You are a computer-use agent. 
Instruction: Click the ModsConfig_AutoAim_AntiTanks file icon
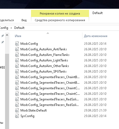click(17, 49)
